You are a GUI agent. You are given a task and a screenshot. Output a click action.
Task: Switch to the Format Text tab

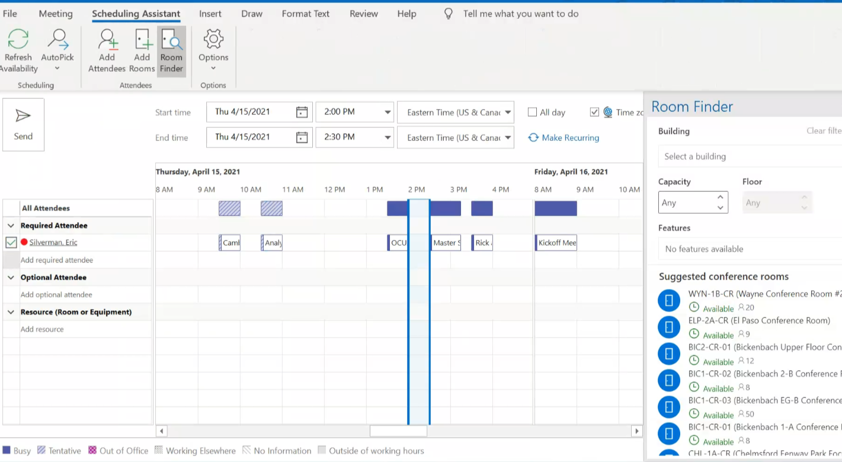pyautogui.click(x=305, y=13)
